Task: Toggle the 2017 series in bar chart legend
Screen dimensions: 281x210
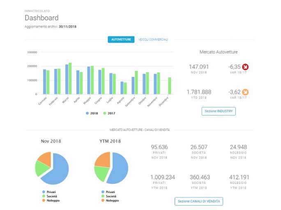Action: [109, 113]
